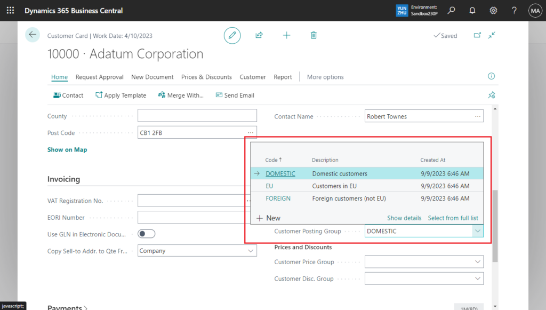Toggle Use GLN in Electronic Documents
Viewport: 546px width, 310px height.
tap(146, 234)
